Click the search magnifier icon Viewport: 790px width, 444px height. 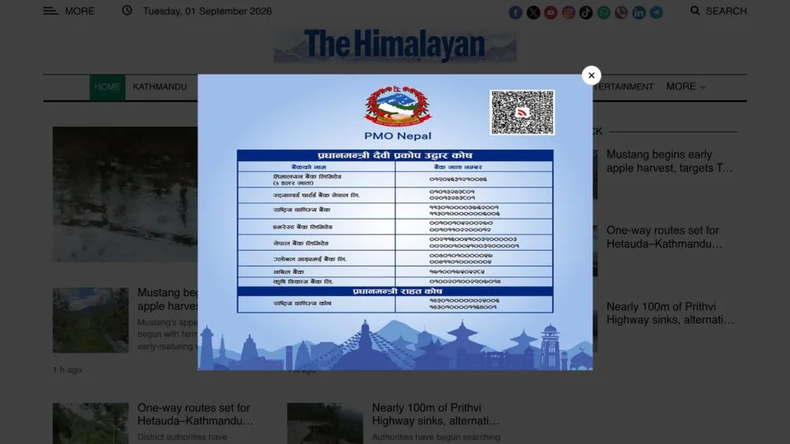point(695,11)
